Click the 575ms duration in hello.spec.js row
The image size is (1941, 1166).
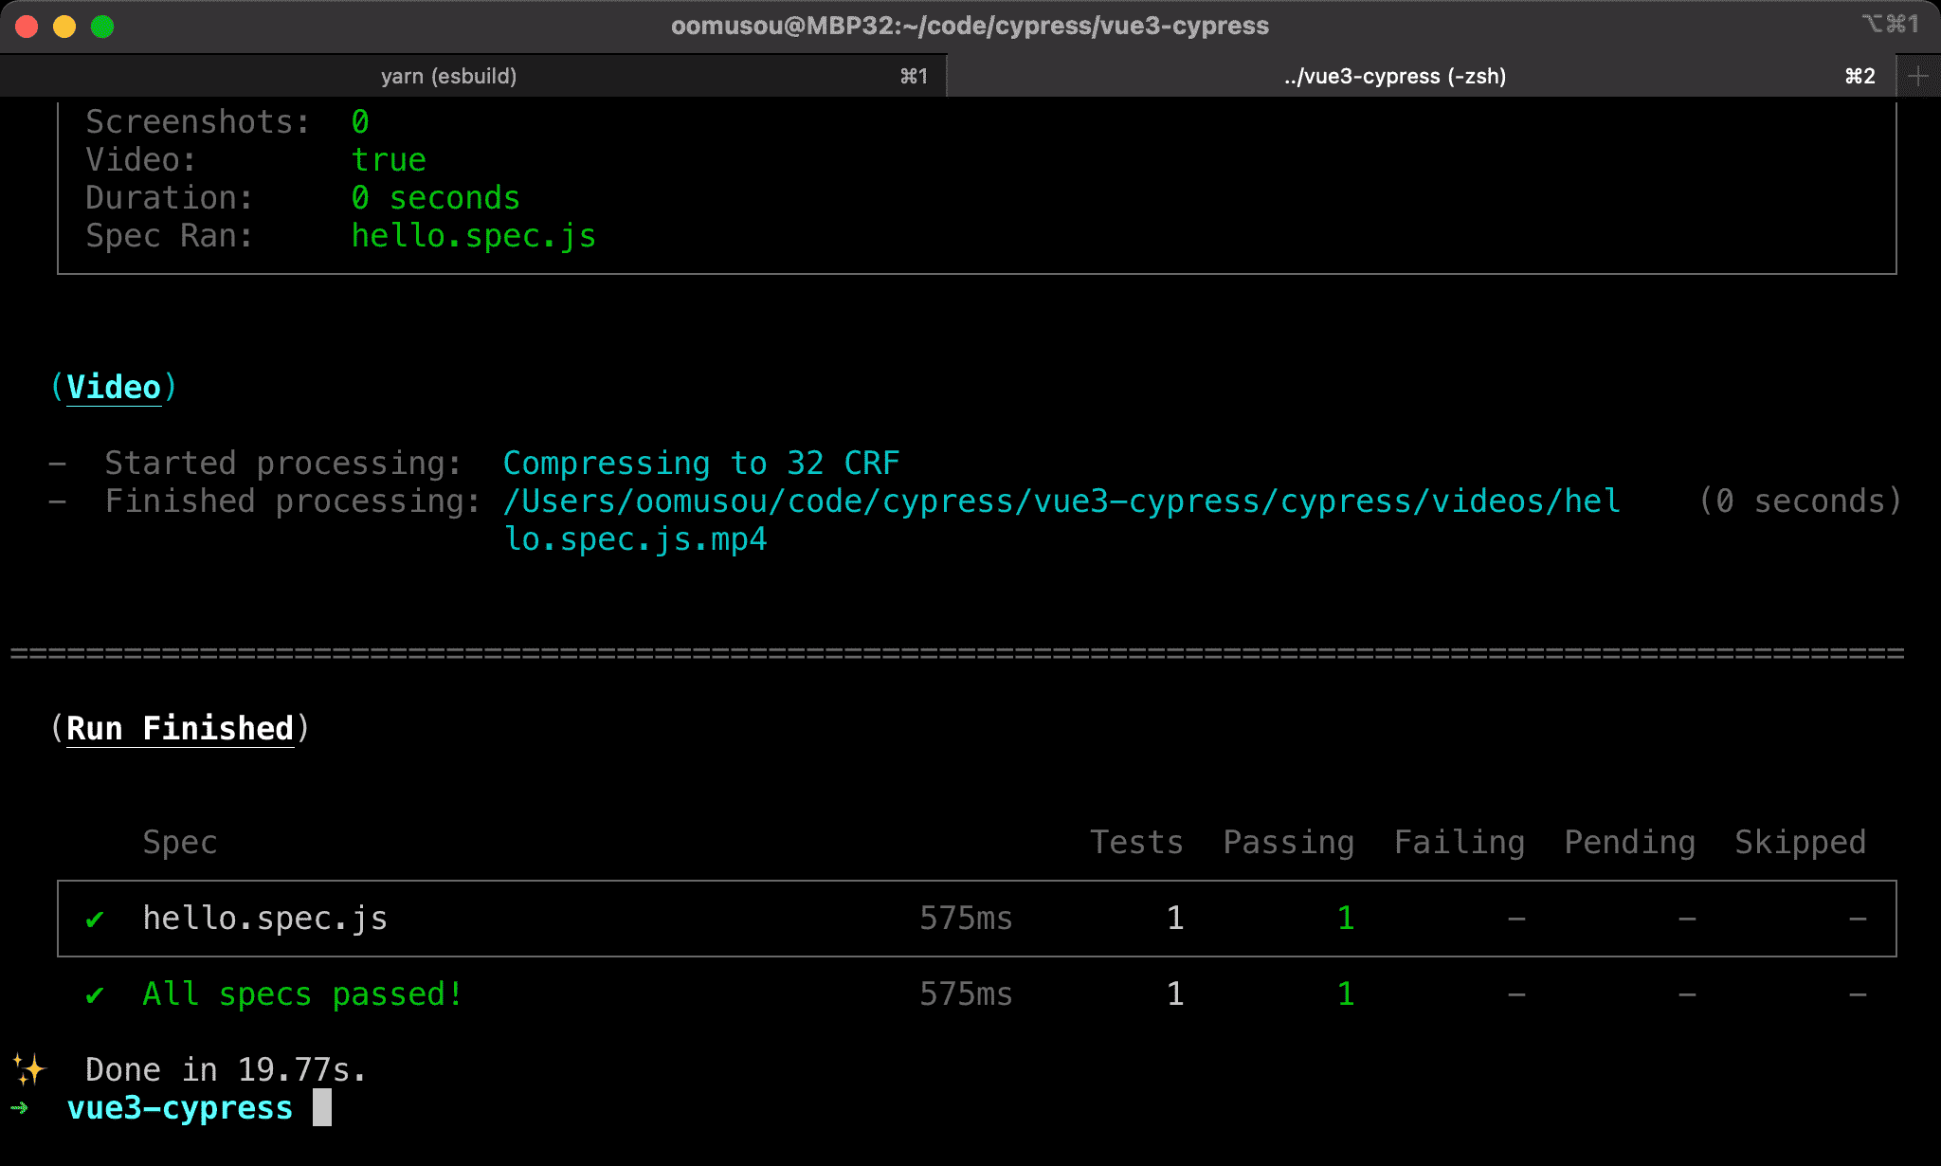coord(967,918)
